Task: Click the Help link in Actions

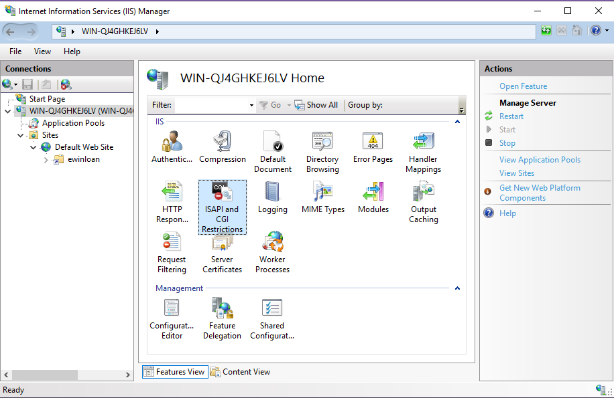Action: (x=507, y=213)
